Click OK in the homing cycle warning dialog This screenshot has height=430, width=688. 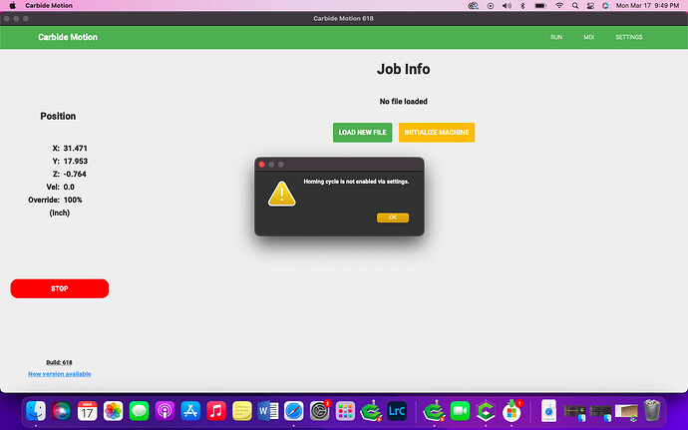pyautogui.click(x=393, y=217)
